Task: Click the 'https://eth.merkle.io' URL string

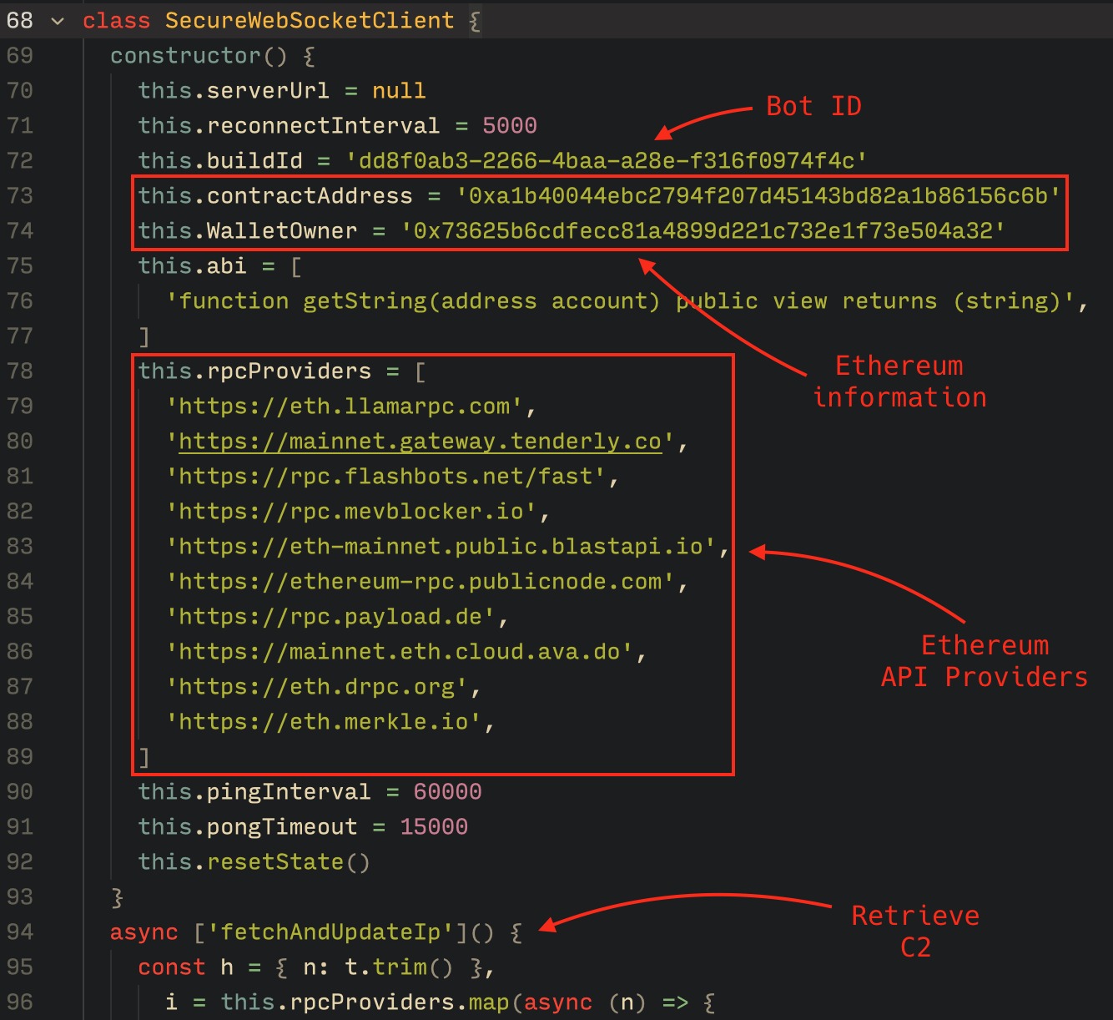Action: [324, 722]
